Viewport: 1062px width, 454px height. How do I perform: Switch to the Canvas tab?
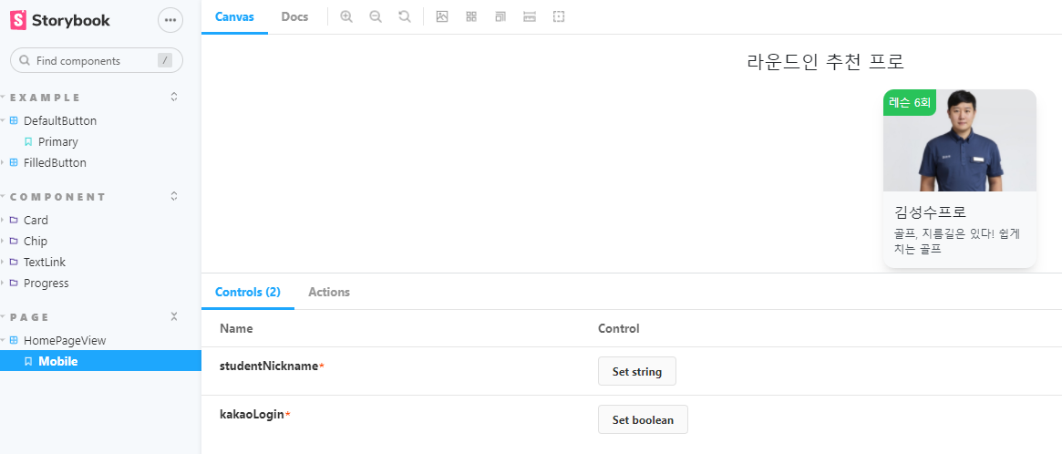click(234, 17)
